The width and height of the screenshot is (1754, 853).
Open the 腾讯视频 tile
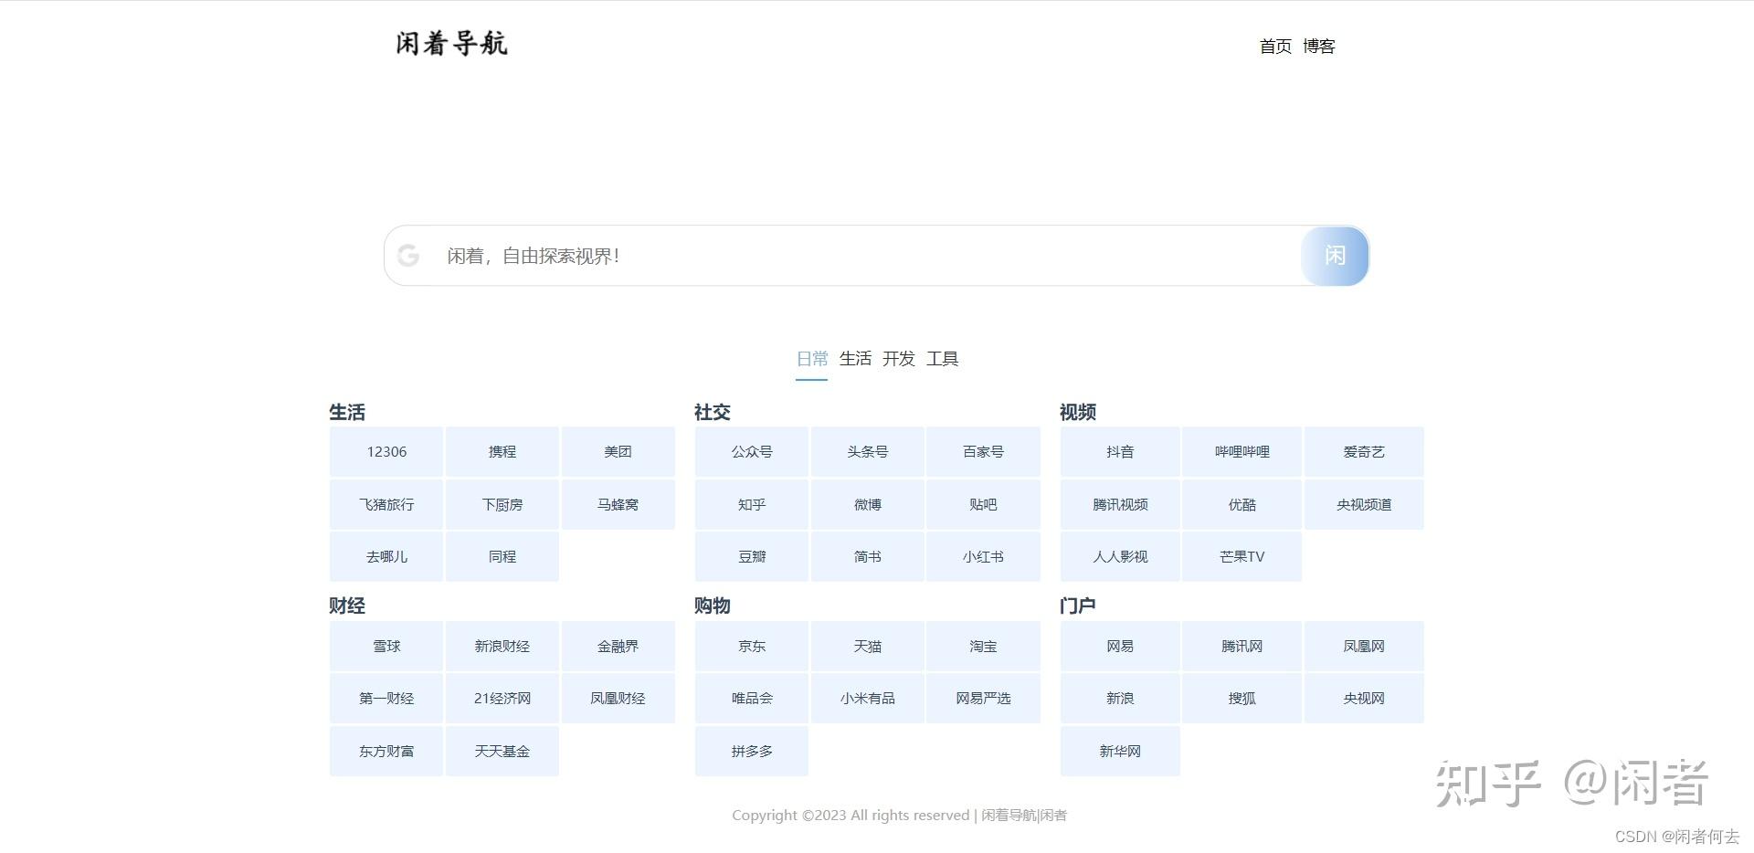tap(1120, 504)
